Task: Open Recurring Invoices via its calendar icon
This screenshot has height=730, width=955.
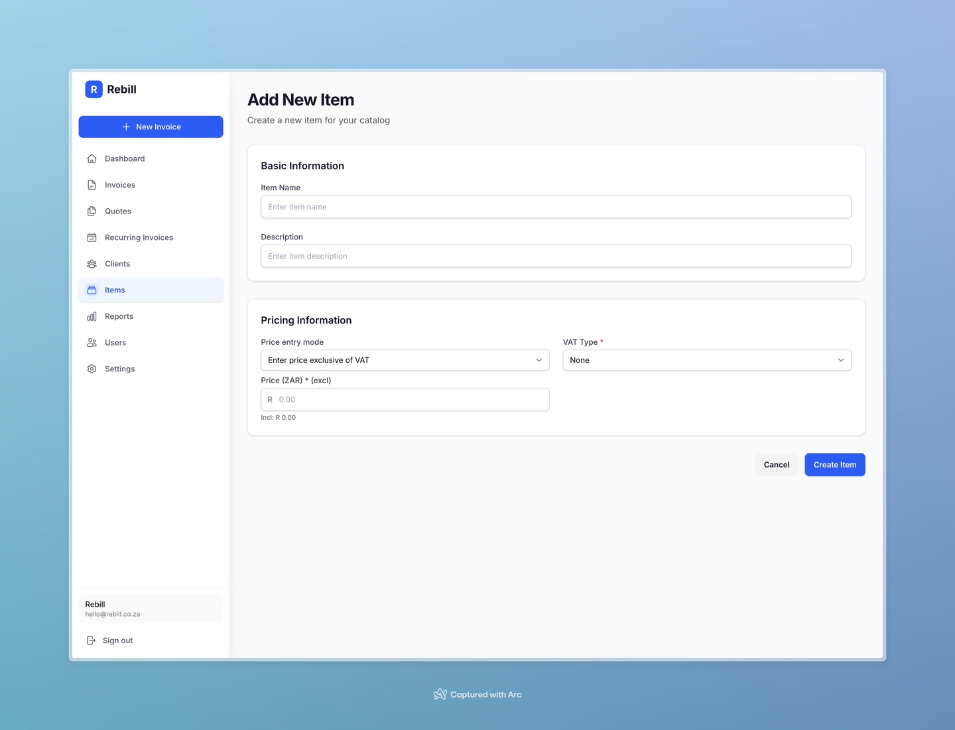Action: tap(92, 237)
